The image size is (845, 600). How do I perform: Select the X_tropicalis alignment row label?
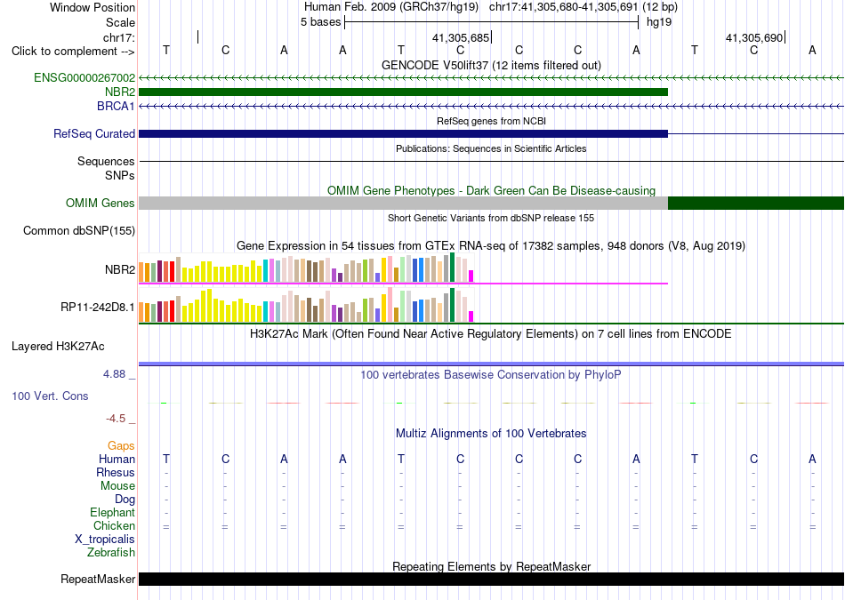click(x=105, y=540)
